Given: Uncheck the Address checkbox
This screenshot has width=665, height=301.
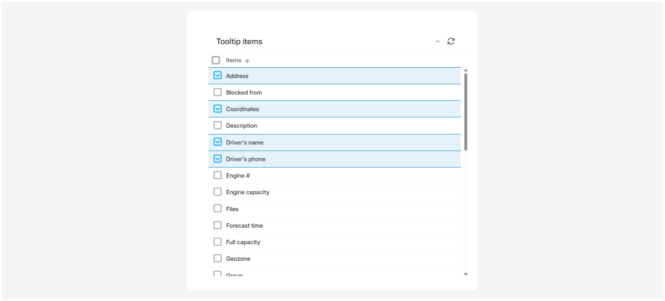Looking at the screenshot, I should (x=217, y=76).
